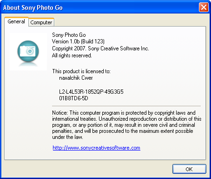Screen dimensions: 211x179
Task: Click the empty dialog area beside OK
Action: (x=87, y=169)
